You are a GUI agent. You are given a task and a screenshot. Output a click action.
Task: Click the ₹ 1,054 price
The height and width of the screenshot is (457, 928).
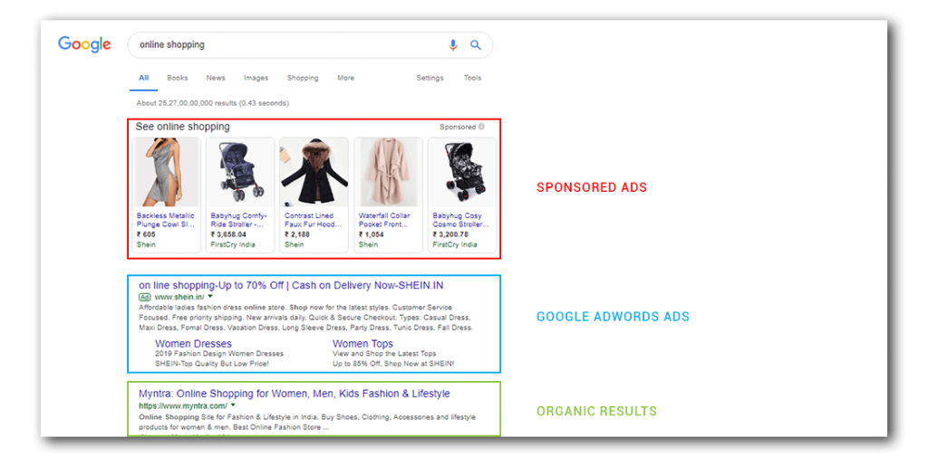pyautogui.click(x=371, y=234)
